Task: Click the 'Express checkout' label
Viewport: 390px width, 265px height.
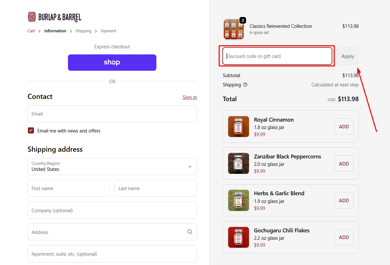Action: pos(112,47)
